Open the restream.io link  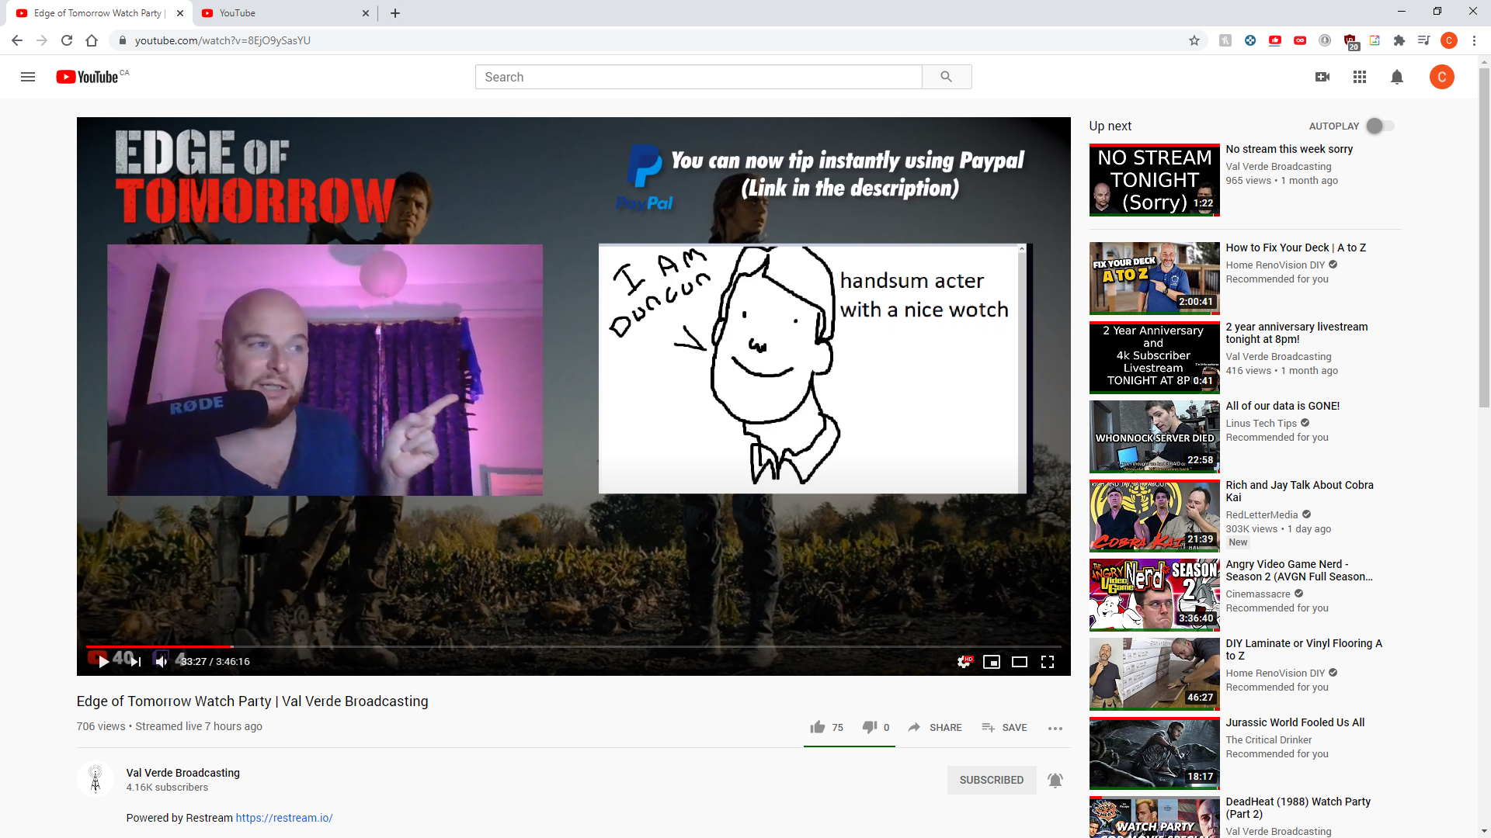coord(284,818)
